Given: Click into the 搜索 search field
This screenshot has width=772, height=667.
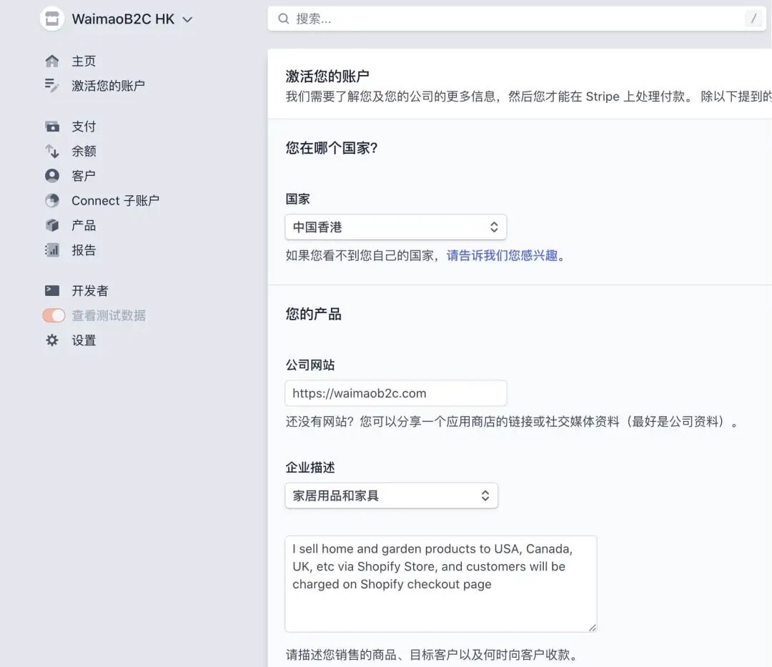Looking at the screenshot, I should point(517,19).
